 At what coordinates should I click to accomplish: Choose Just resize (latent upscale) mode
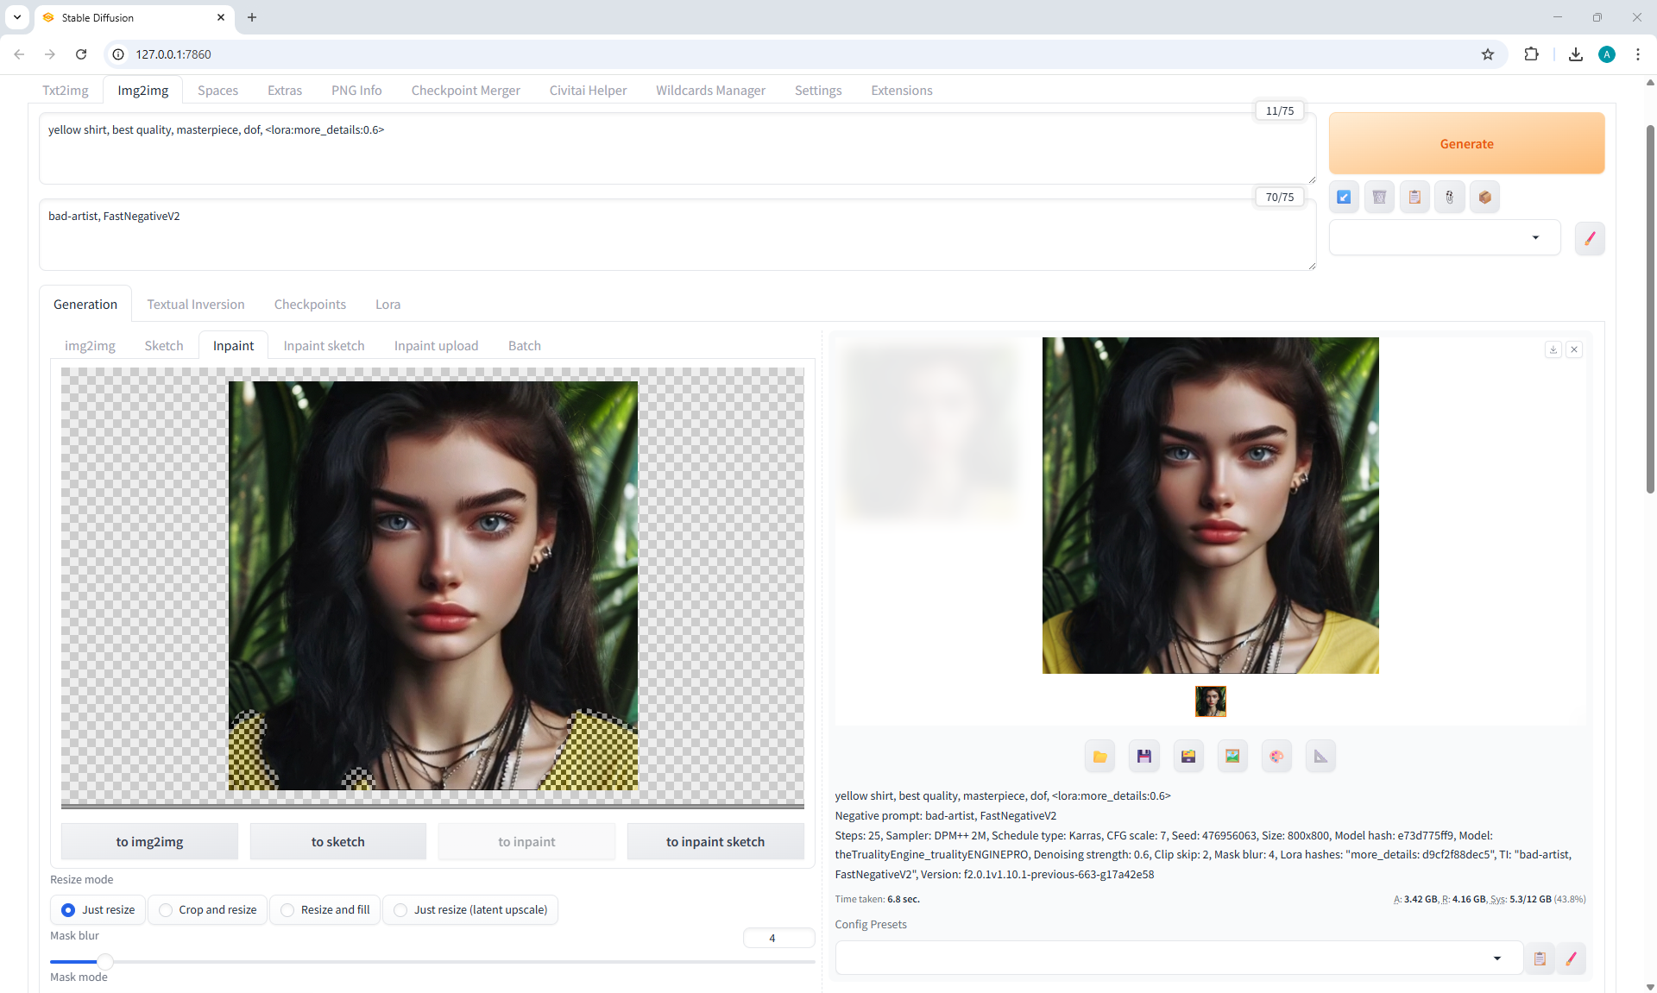coord(470,910)
